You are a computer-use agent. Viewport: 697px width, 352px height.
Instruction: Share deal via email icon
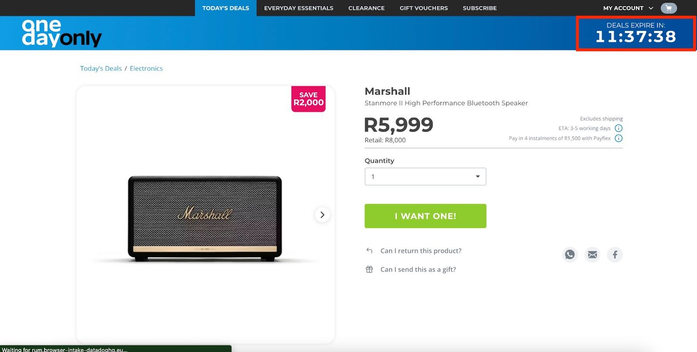(592, 255)
